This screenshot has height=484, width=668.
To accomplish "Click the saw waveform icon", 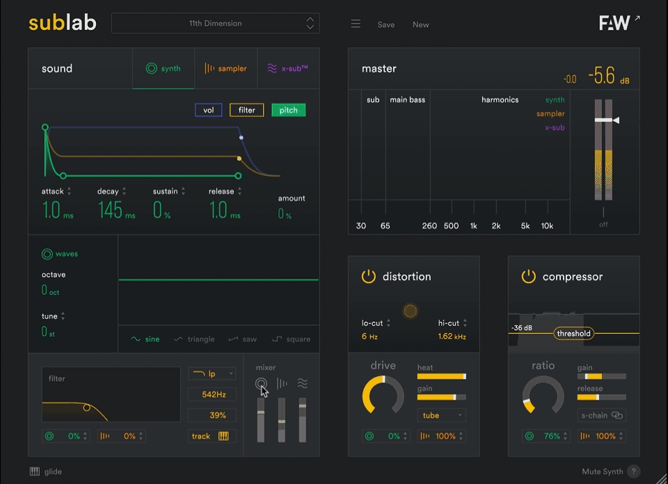I will tap(233, 339).
